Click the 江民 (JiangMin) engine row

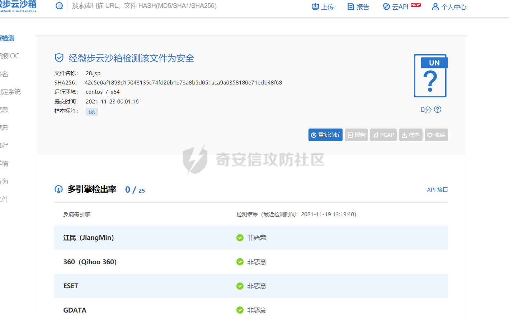[251, 238]
